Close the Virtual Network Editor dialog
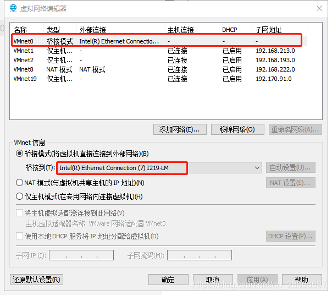 click(x=319, y=8)
